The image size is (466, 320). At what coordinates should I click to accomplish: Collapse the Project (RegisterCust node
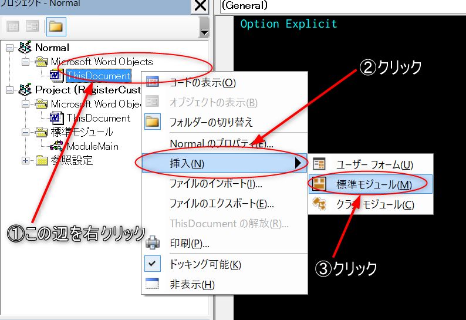pos(10,90)
